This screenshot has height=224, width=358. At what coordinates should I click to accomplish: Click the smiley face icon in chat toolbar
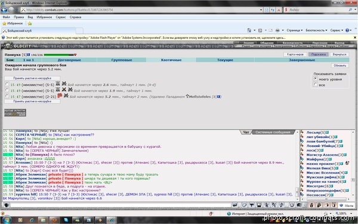292,205
